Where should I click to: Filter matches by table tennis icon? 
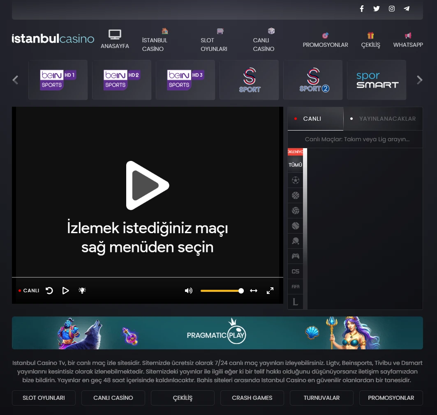coord(296,241)
